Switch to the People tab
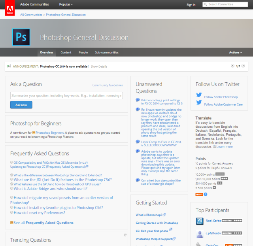253x246 pixels. tap(83, 53)
